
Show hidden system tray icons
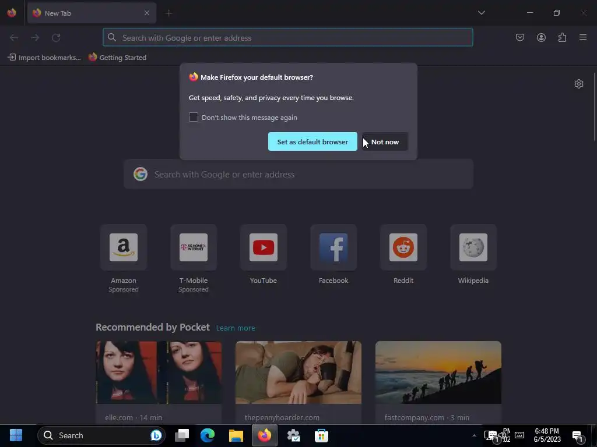474,435
